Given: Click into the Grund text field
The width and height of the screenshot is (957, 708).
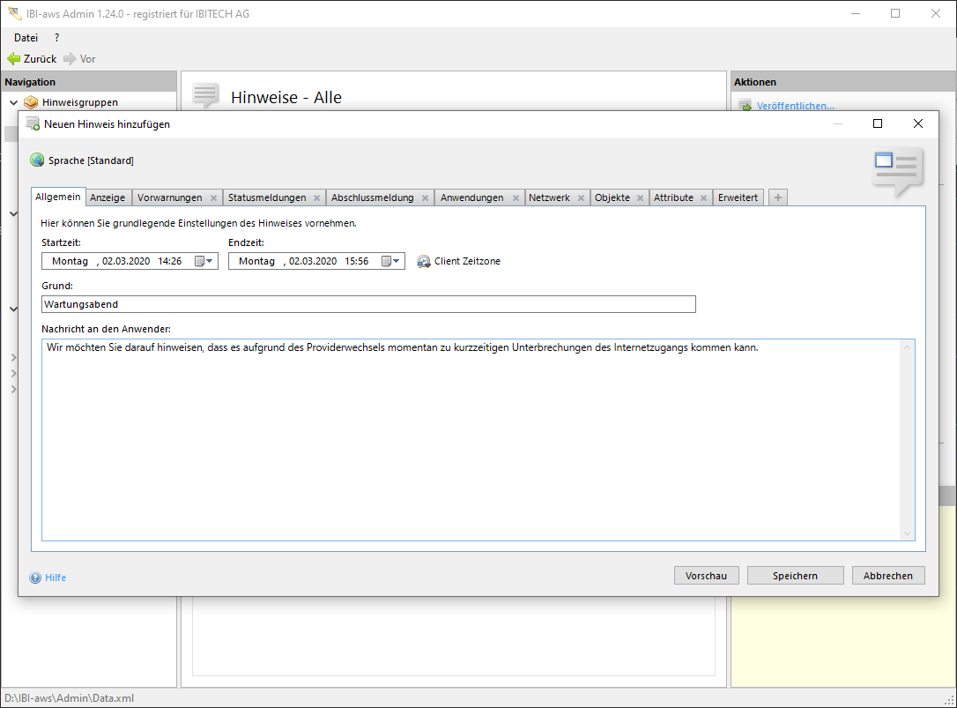Looking at the screenshot, I should 368,304.
